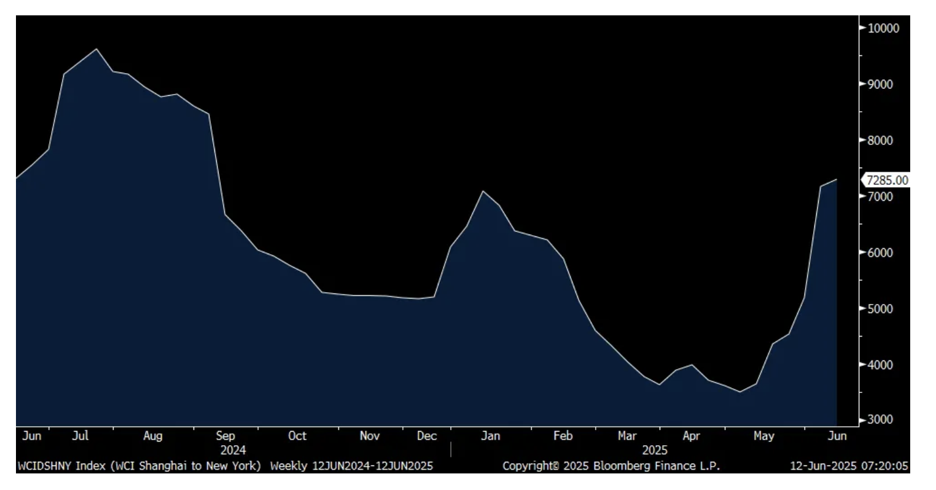This screenshot has width=936, height=490.
Task: Click the Jan month label on x-axis
Action: pos(490,436)
